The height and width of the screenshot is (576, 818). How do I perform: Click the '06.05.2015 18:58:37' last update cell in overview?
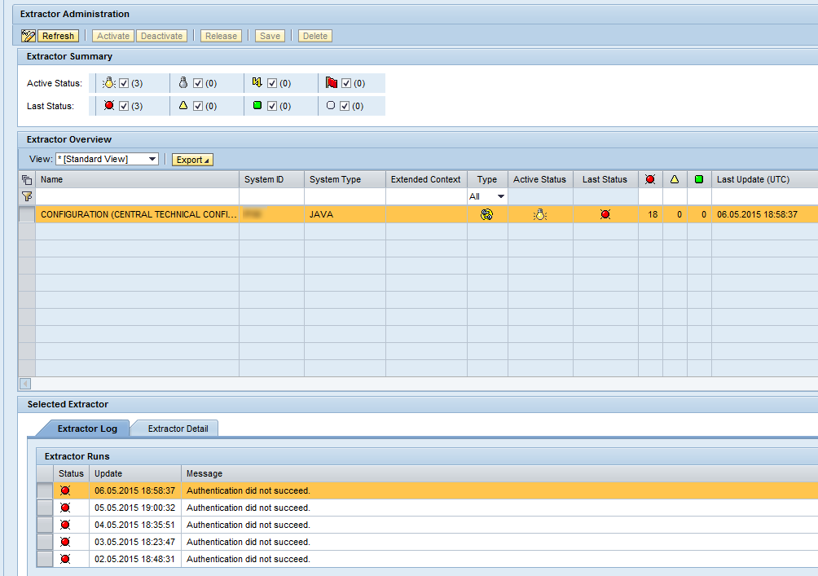coord(765,214)
